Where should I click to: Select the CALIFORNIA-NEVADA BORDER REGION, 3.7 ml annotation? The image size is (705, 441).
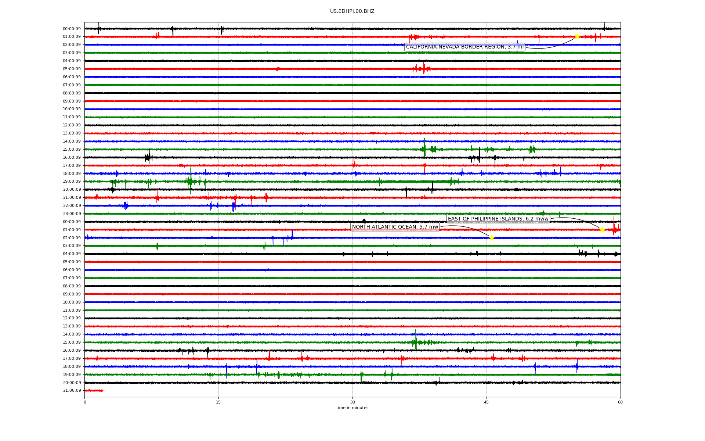pos(465,47)
